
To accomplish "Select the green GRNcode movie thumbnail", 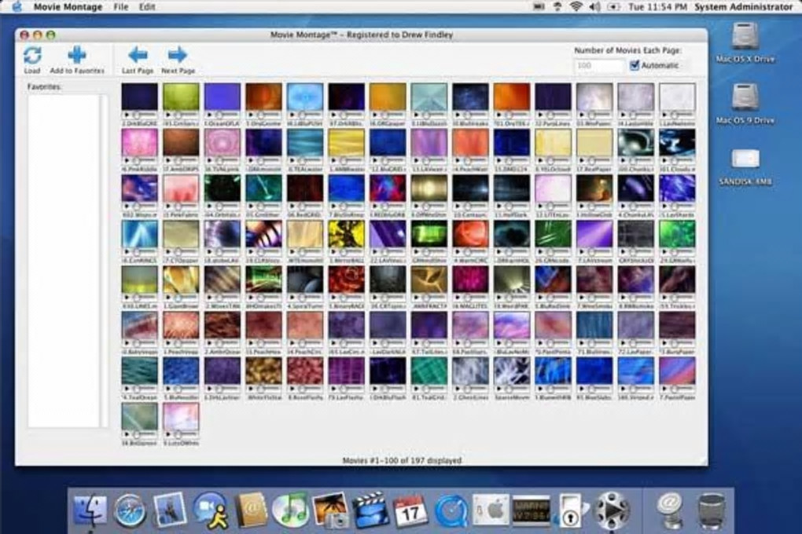I will [553, 233].
